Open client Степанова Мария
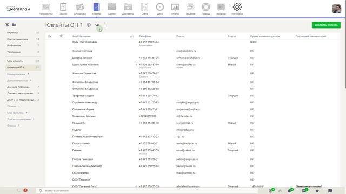 (x=83, y=109)
